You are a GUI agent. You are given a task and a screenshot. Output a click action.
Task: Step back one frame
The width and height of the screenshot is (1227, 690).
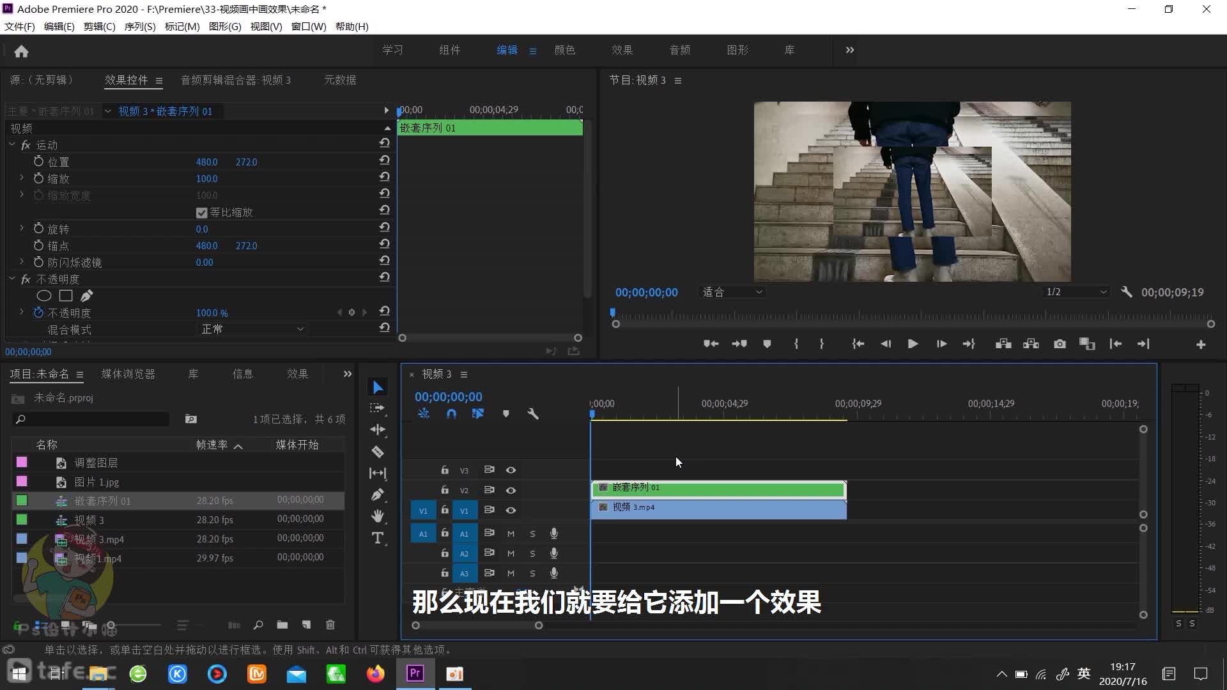click(x=885, y=344)
